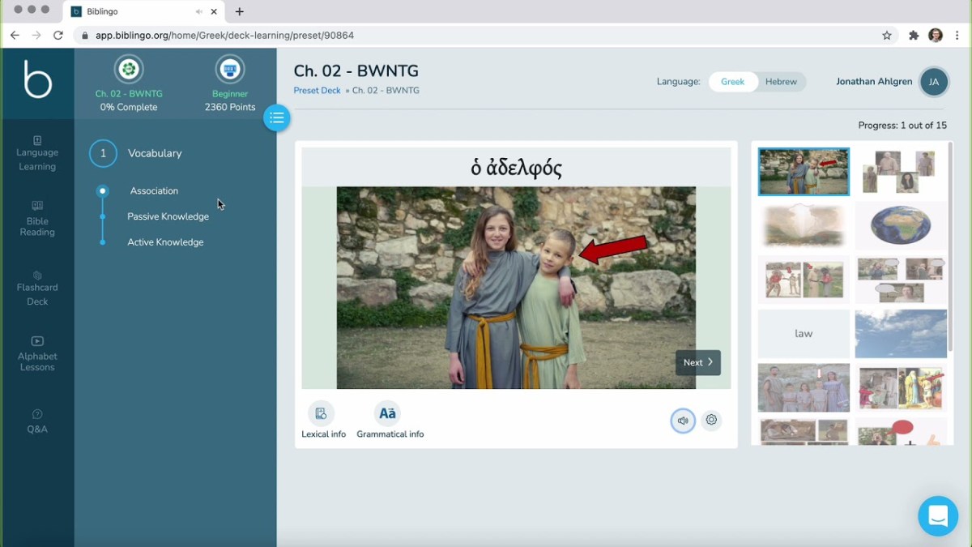Go to Passive Knowledge stage
The width and height of the screenshot is (972, 547).
(168, 216)
